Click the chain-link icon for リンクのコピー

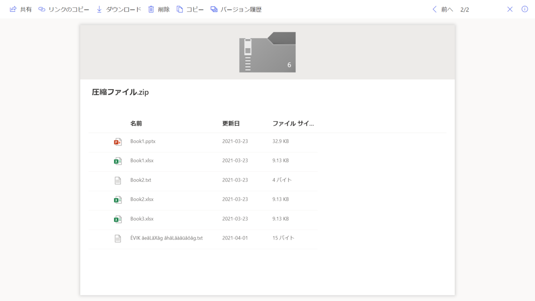click(x=42, y=9)
